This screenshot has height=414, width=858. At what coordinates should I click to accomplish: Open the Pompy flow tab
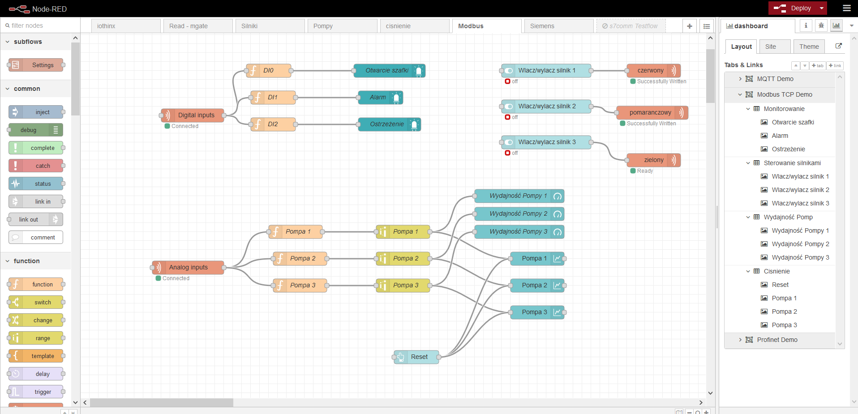342,26
